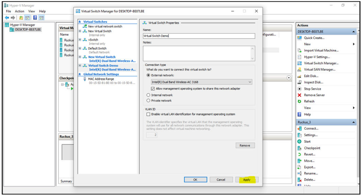Click the Connect icon under Ruckus_3
This screenshot has width=361, height=196.
(x=299, y=128)
